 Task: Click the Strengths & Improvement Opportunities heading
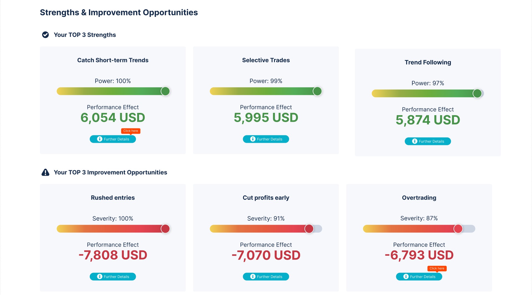click(x=119, y=12)
